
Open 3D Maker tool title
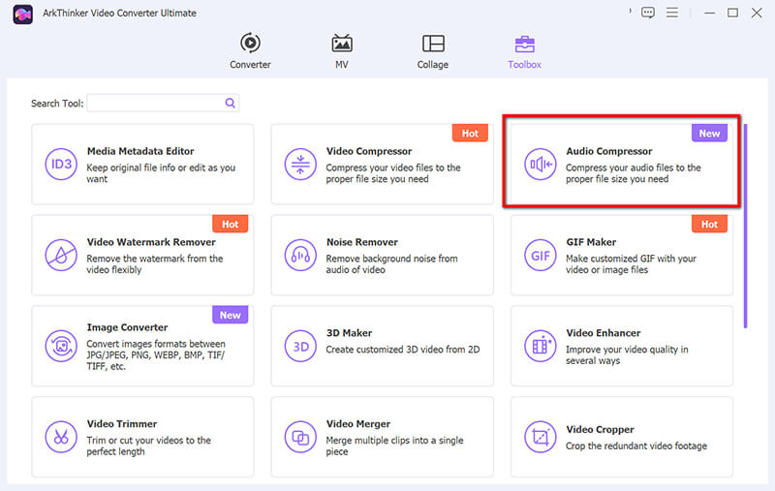349,333
